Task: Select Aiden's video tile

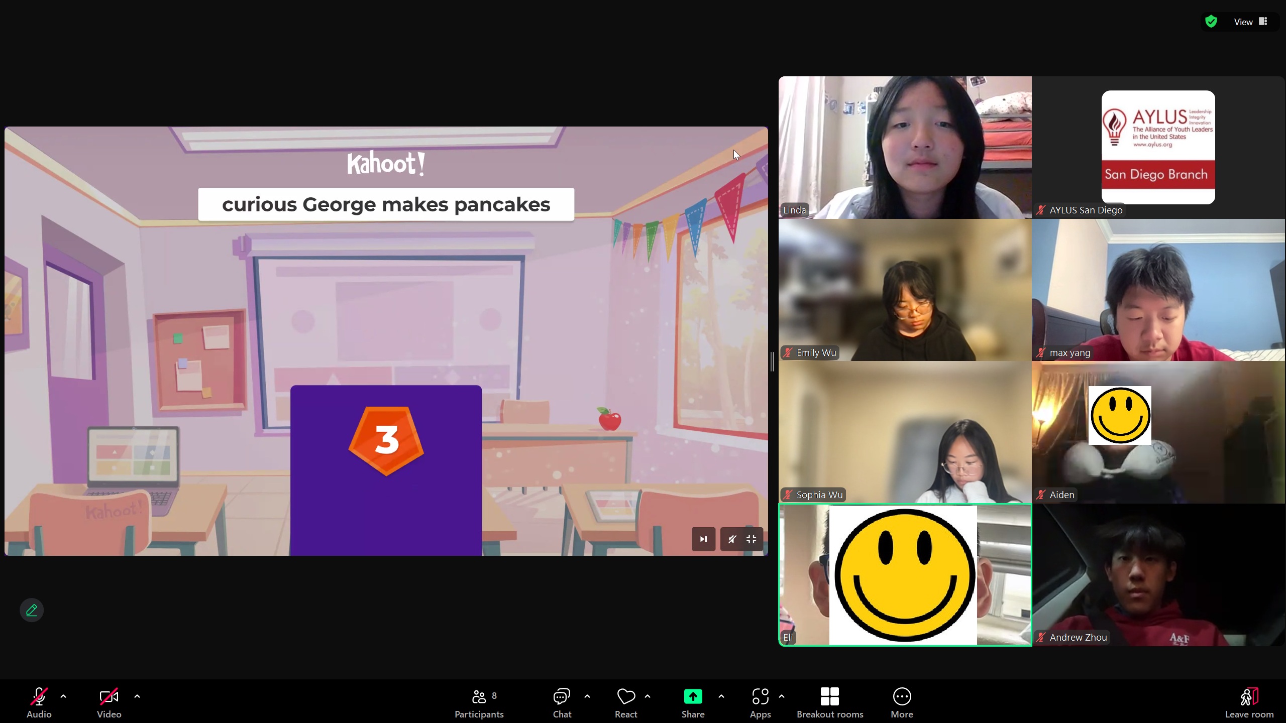Action: tap(1158, 432)
